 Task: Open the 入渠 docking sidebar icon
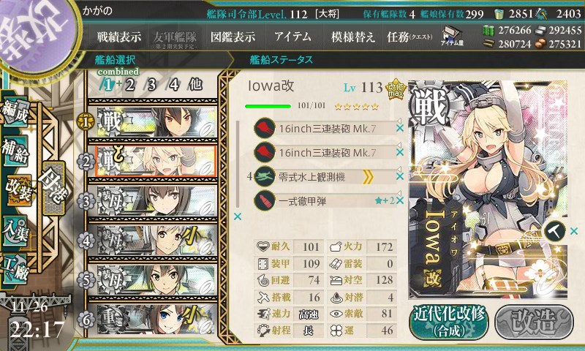[x=15, y=230]
